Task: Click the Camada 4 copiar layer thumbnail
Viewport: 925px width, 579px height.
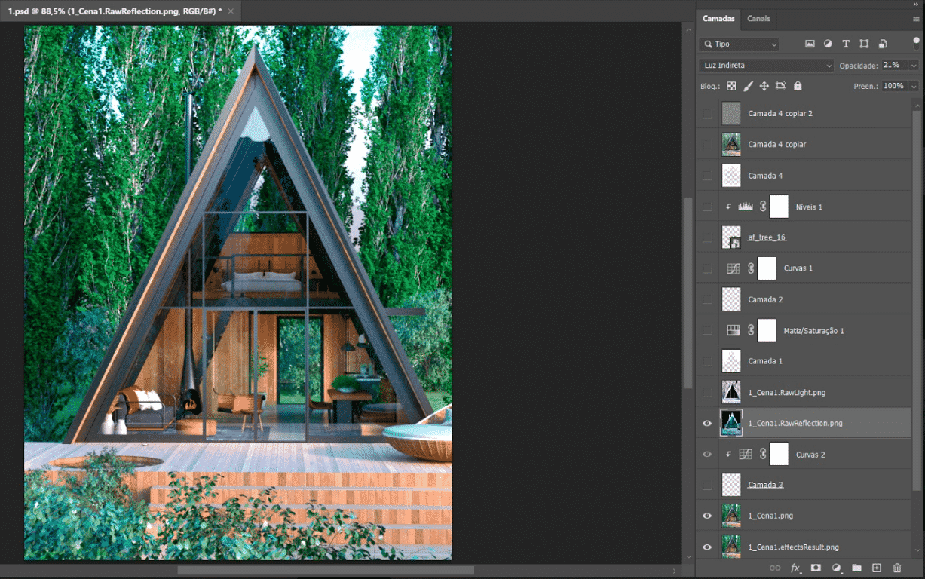Action: [x=731, y=144]
